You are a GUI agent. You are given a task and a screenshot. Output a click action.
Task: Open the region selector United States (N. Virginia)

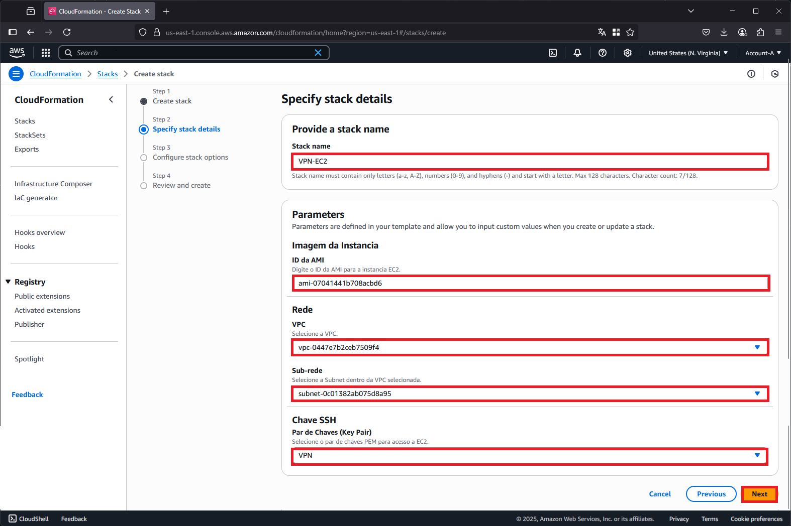pyautogui.click(x=688, y=53)
